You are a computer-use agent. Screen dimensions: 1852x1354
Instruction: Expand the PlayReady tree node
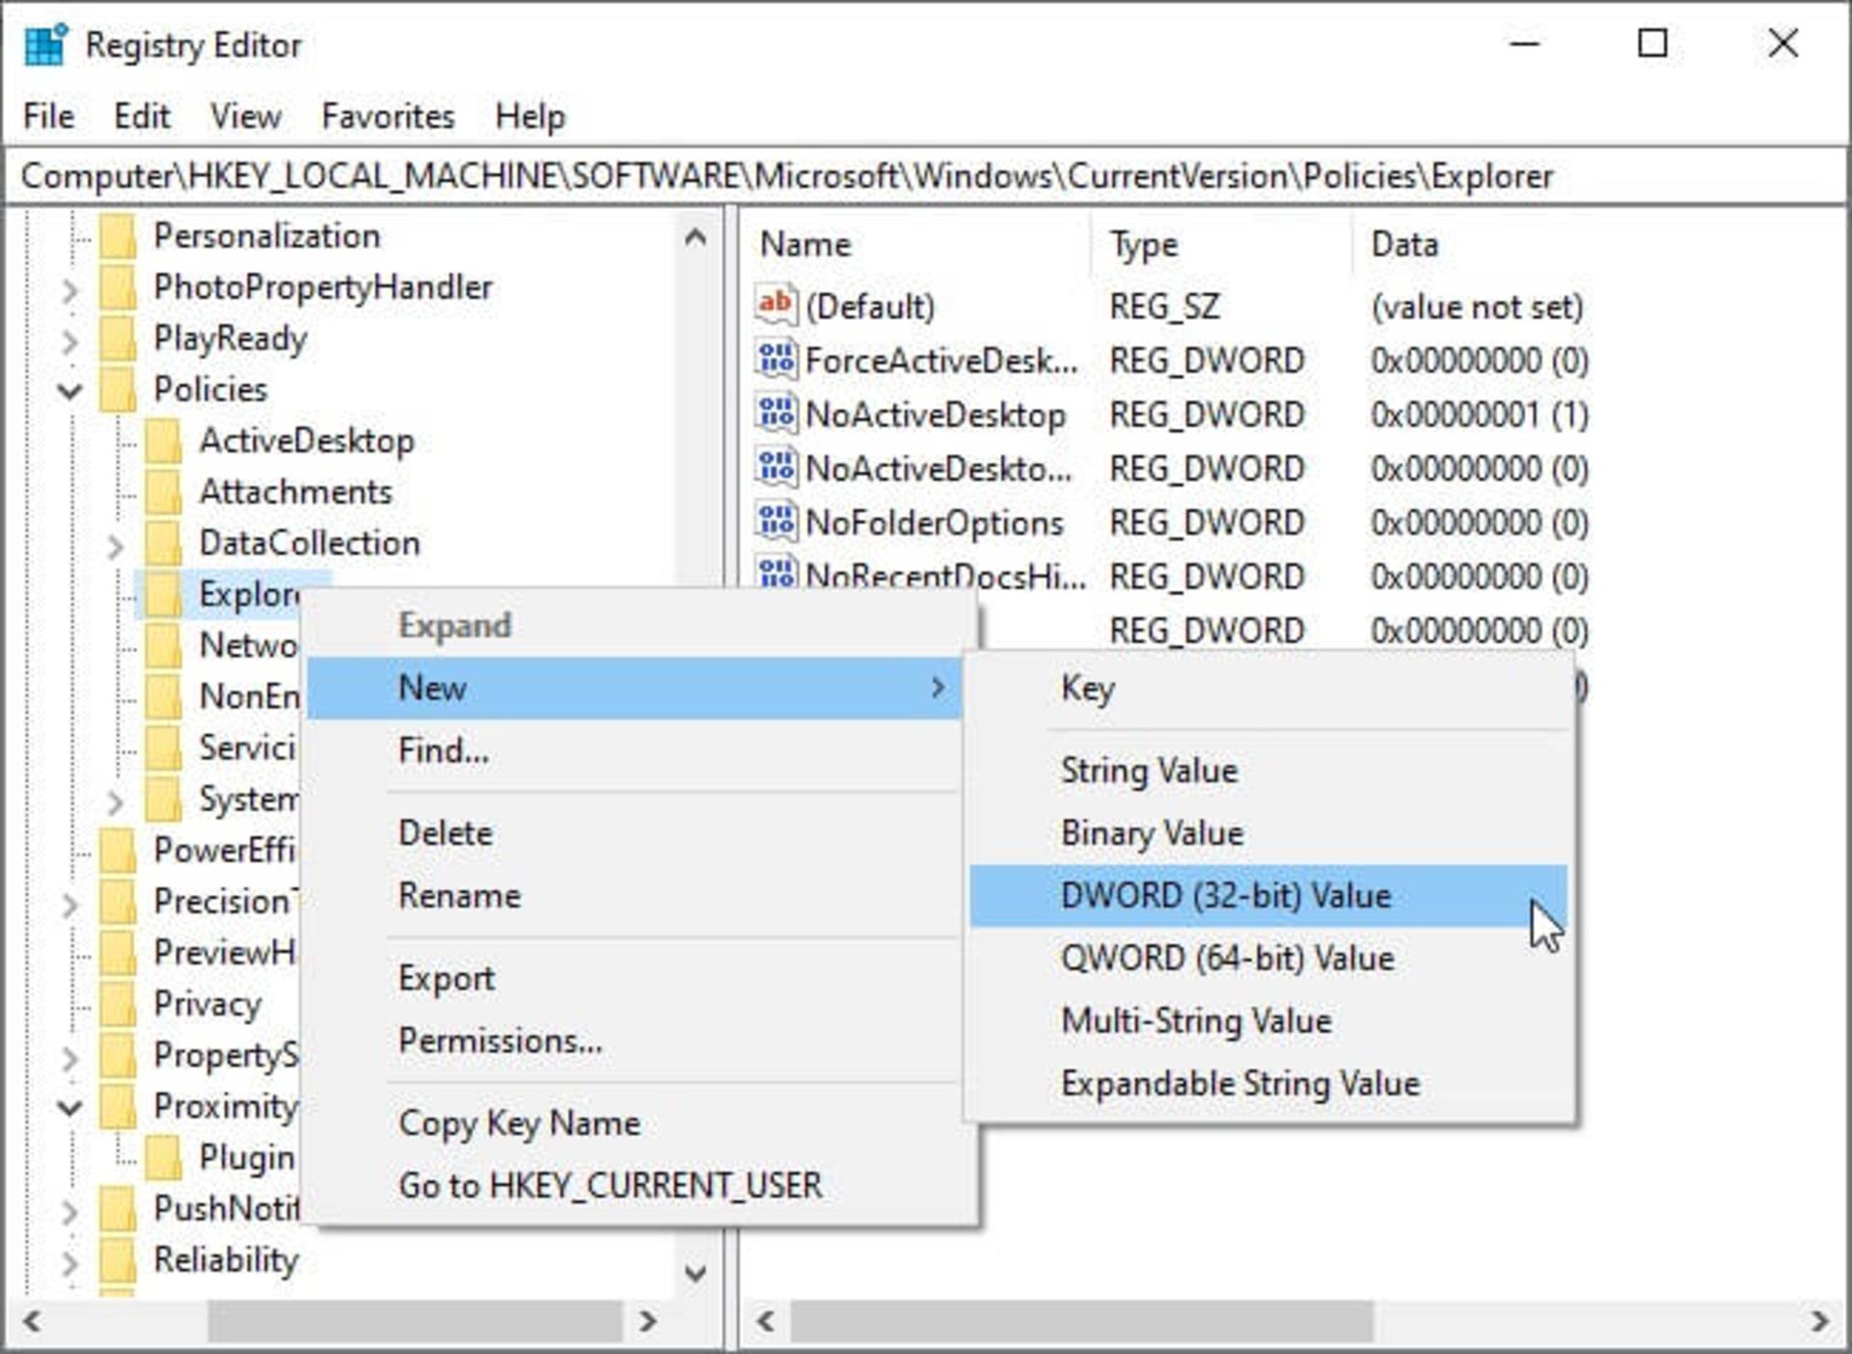point(69,340)
